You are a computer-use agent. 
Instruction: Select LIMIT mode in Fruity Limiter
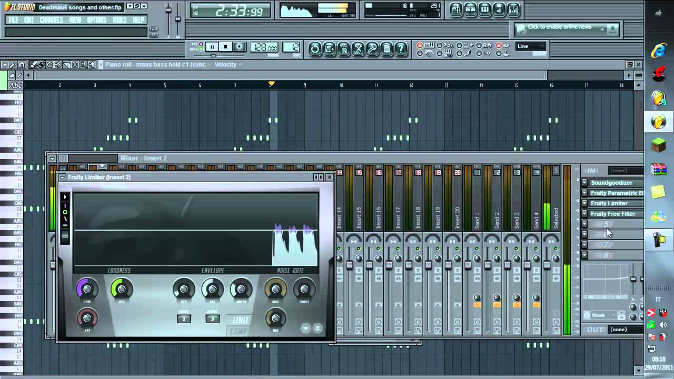point(240,320)
